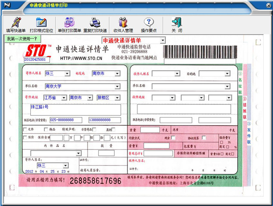Click the 单张打印面单 single print icon
The image size is (273, 206).
pos(69,25)
